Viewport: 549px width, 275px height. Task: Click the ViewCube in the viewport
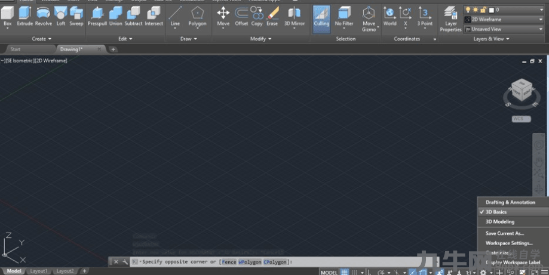click(x=522, y=90)
